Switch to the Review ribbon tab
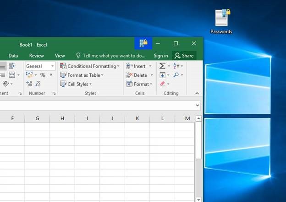The image size is (286, 202). 37,56
